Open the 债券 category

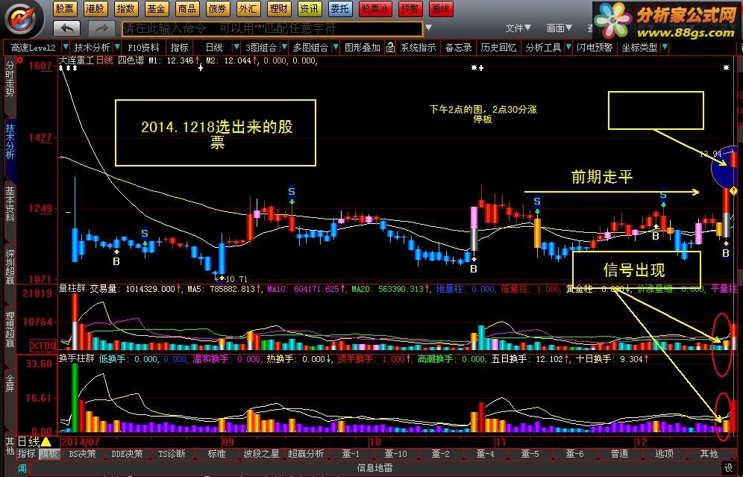point(218,8)
